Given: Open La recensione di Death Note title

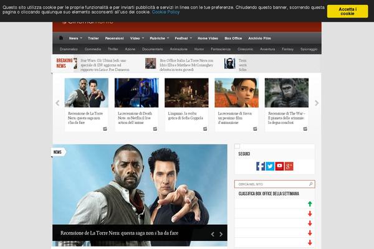Looking at the screenshot, I should pos(135,118).
